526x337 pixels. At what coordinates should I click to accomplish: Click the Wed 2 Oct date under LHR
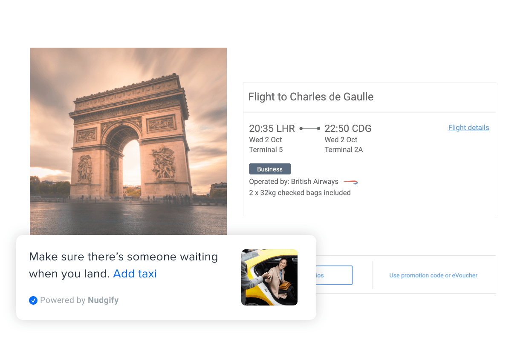pyautogui.click(x=266, y=140)
